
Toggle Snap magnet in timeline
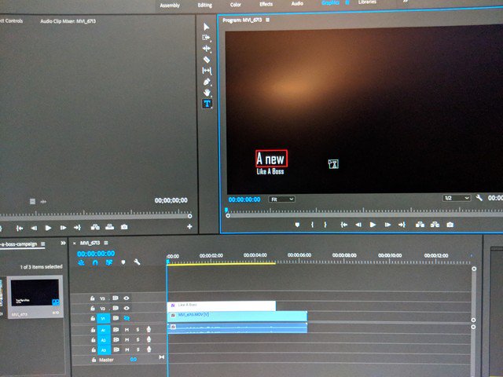pos(95,262)
